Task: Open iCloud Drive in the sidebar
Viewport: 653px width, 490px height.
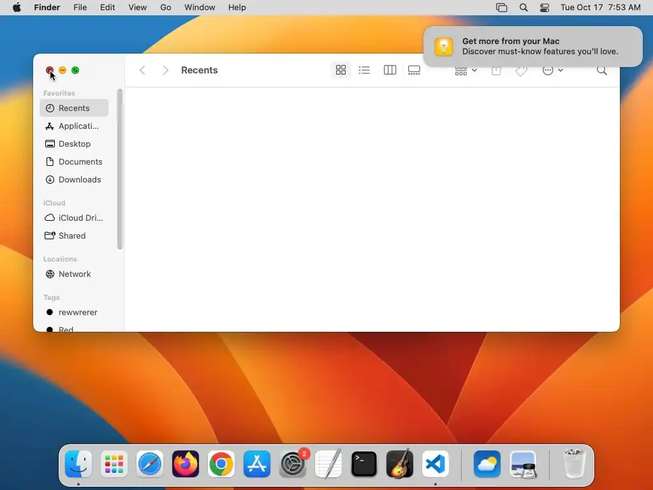Action: pos(74,218)
